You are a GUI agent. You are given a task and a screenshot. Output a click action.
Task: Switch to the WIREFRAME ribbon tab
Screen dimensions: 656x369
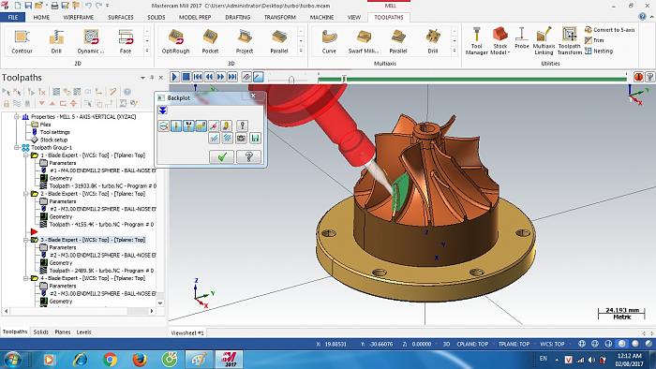tap(78, 17)
